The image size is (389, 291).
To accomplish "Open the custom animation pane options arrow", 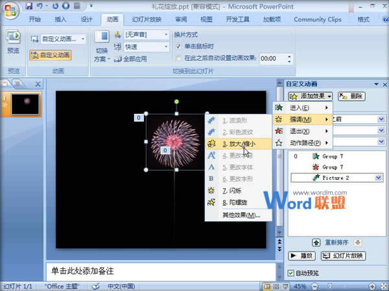I will 376,84.
